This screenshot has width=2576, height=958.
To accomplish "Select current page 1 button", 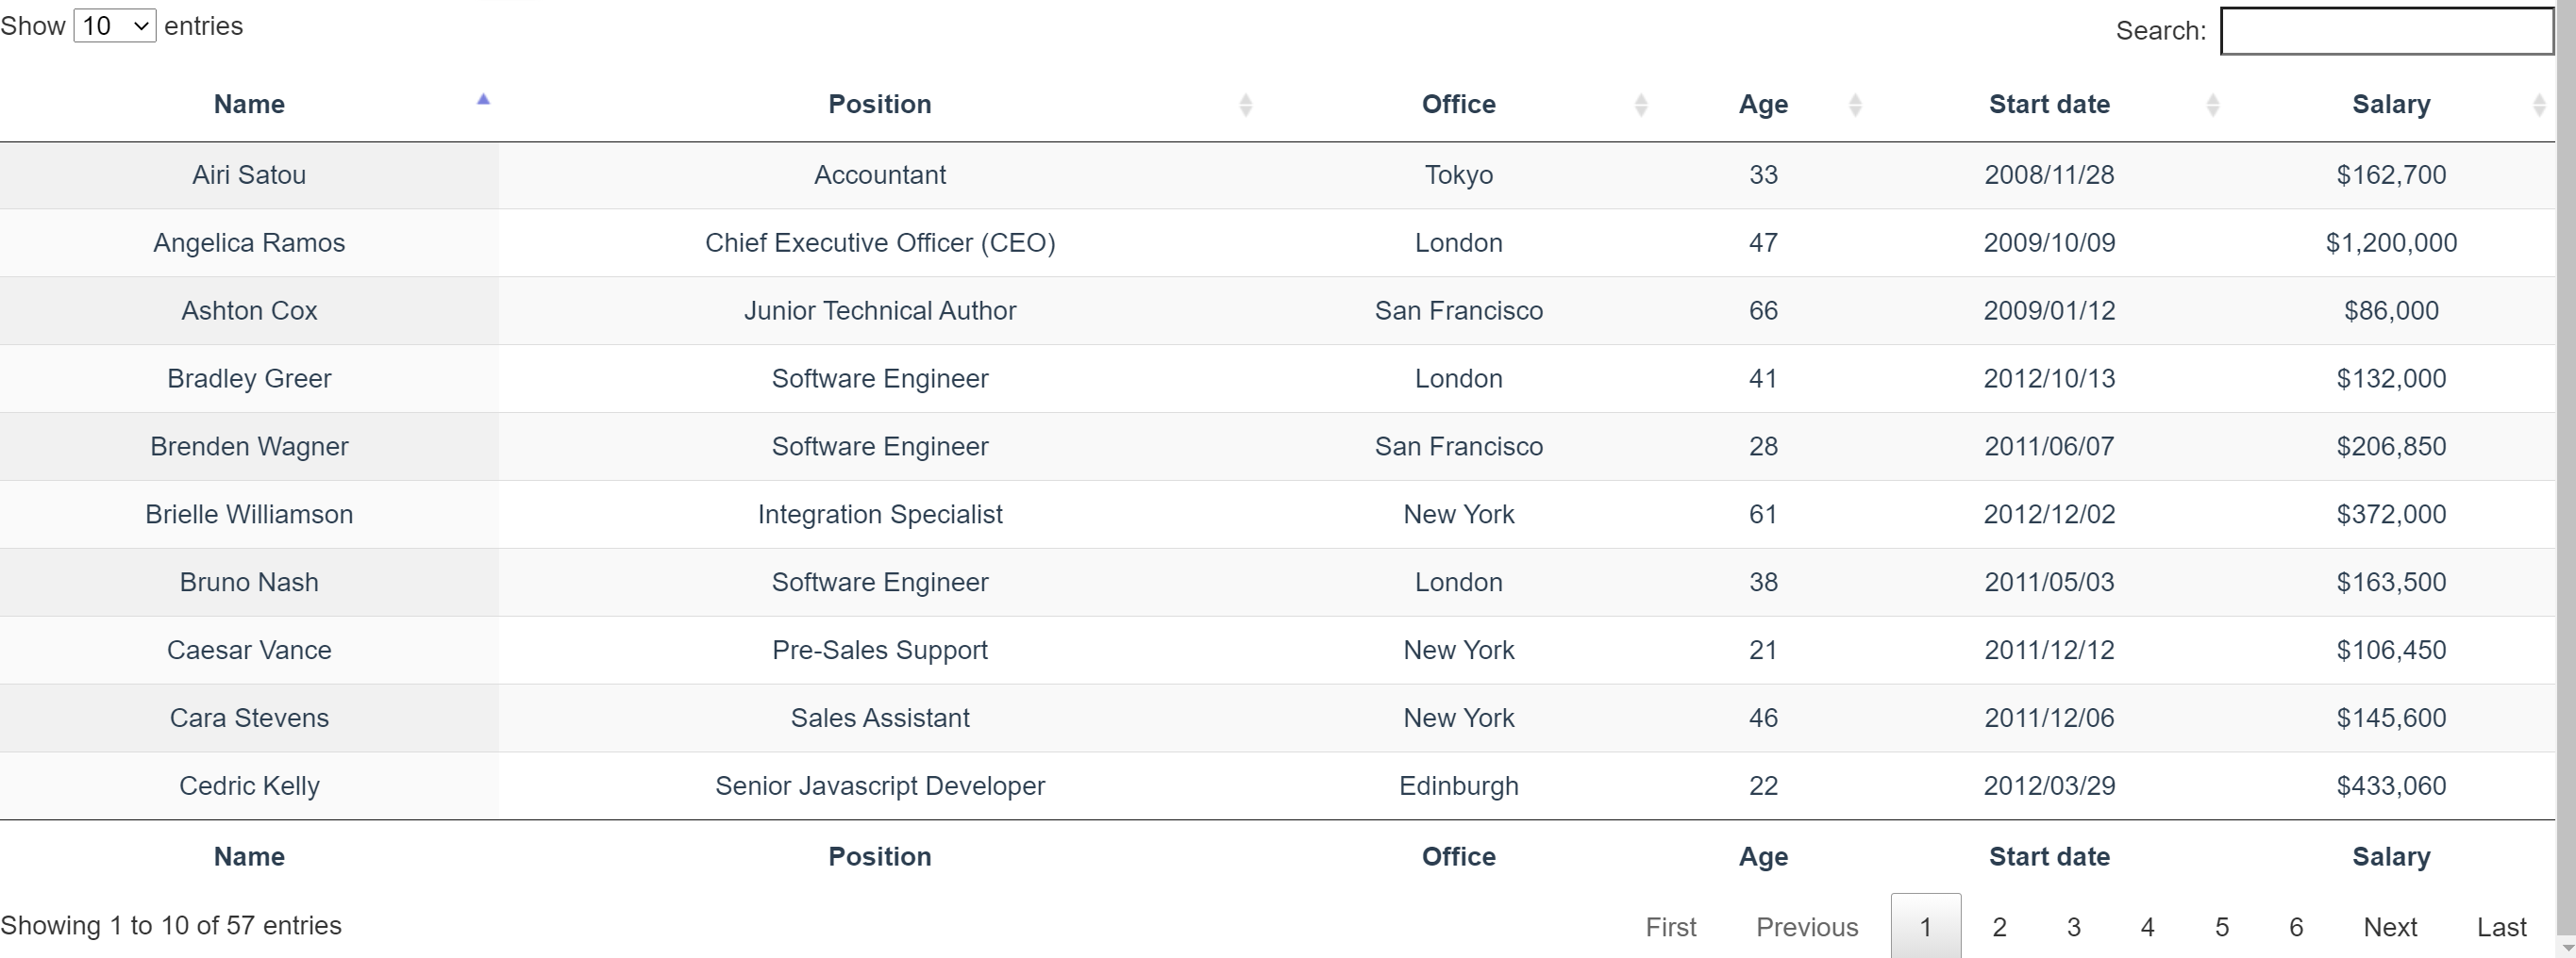I will (1926, 927).
